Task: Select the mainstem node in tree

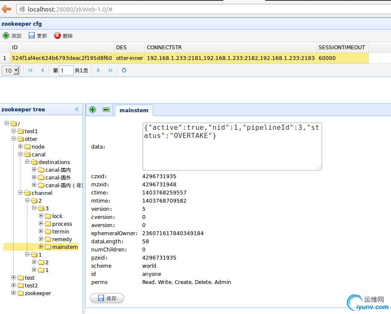Action: [x=65, y=247]
